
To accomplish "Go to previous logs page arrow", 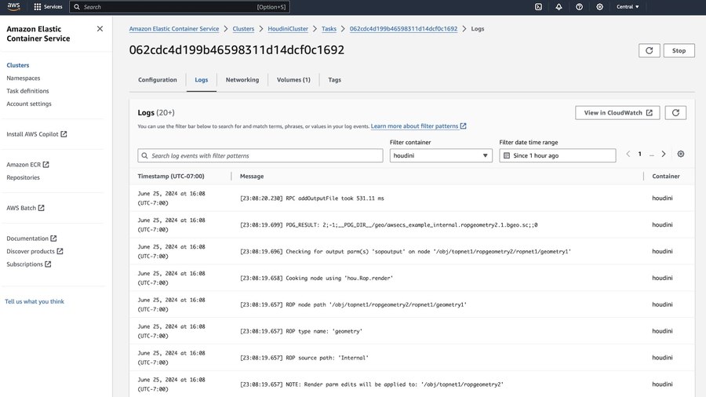I will click(x=628, y=154).
